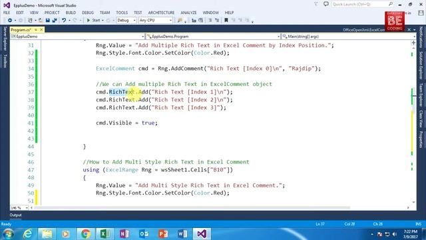The height and width of the screenshot is (240, 426).
Task: Open the HELP menu
Action: pyautogui.click(x=229, y=13)
